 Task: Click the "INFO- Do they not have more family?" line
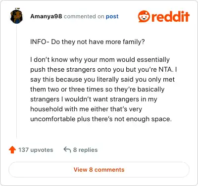[88, 42]
